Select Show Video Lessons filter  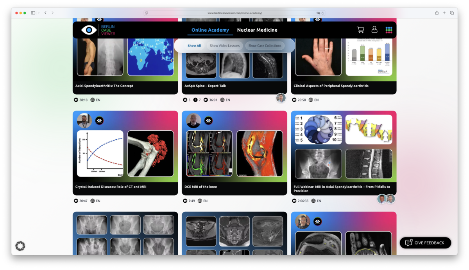(x=225, y=46)
